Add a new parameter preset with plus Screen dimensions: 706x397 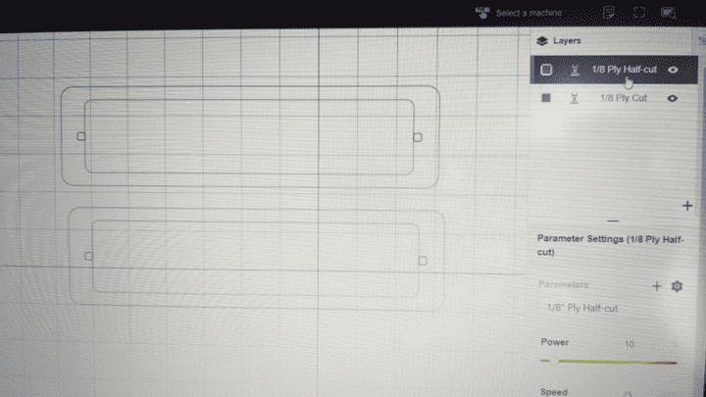[x=656, y=286]
